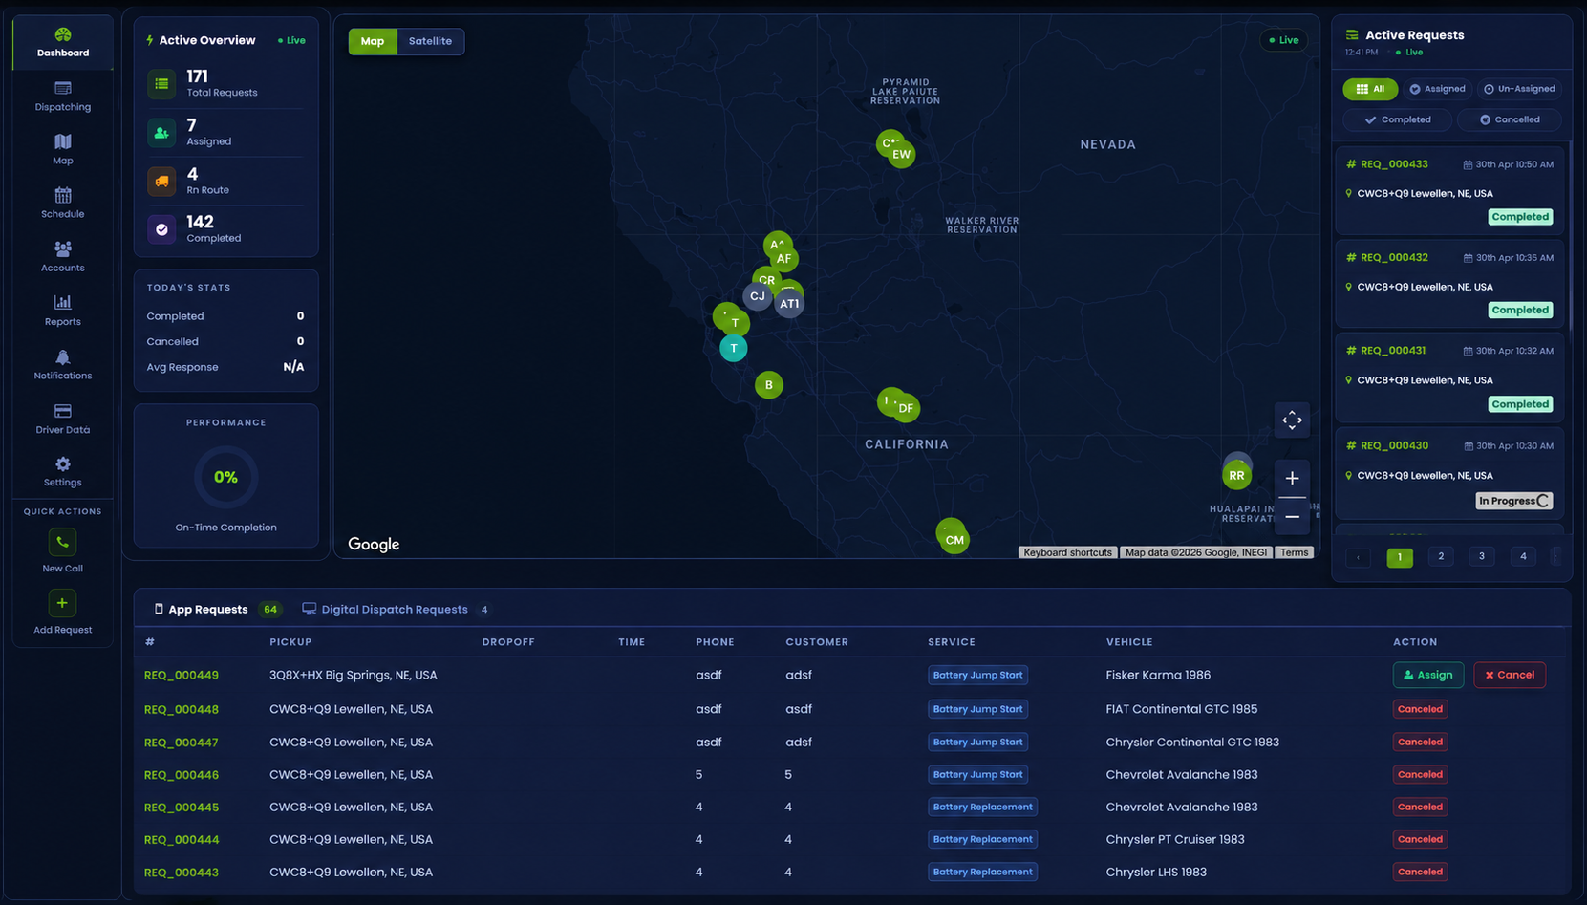
Task: Open the Accounts page
Action: 63,257
